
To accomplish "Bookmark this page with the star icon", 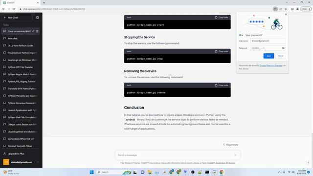I will click(286, 9).
